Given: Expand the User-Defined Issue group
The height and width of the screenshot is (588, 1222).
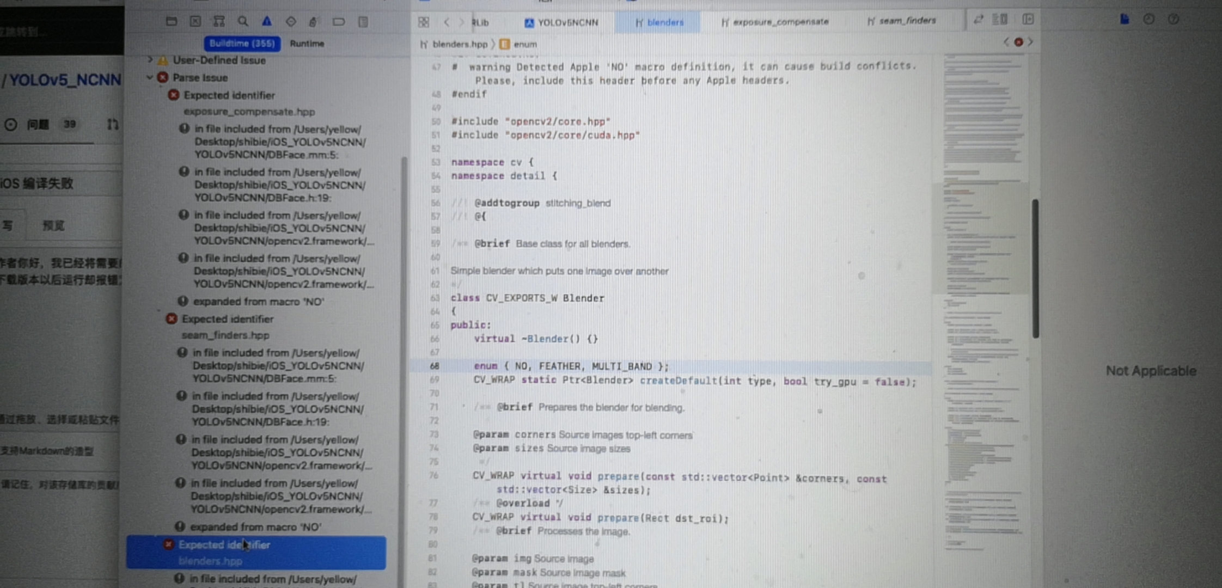Looking at the screenshot, I should (150, 60).
